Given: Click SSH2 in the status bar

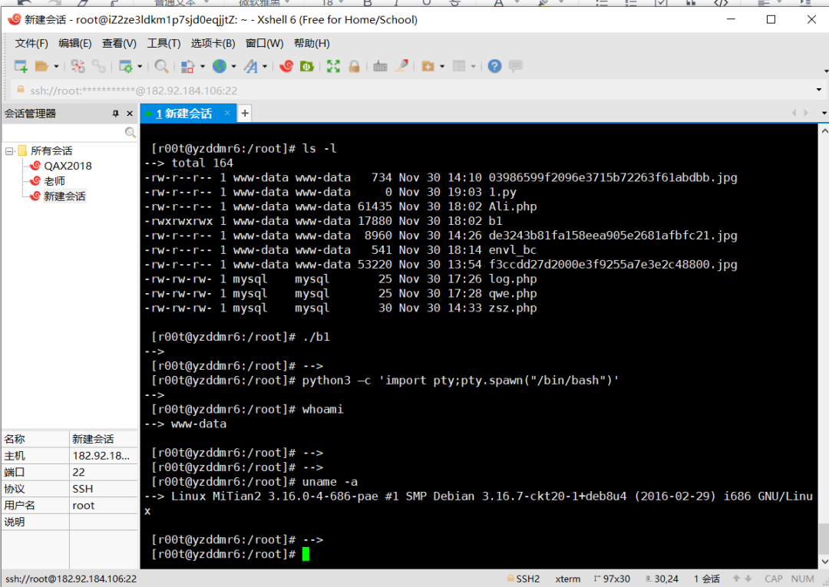Looking at the screenshot, I should coord(527,579).
